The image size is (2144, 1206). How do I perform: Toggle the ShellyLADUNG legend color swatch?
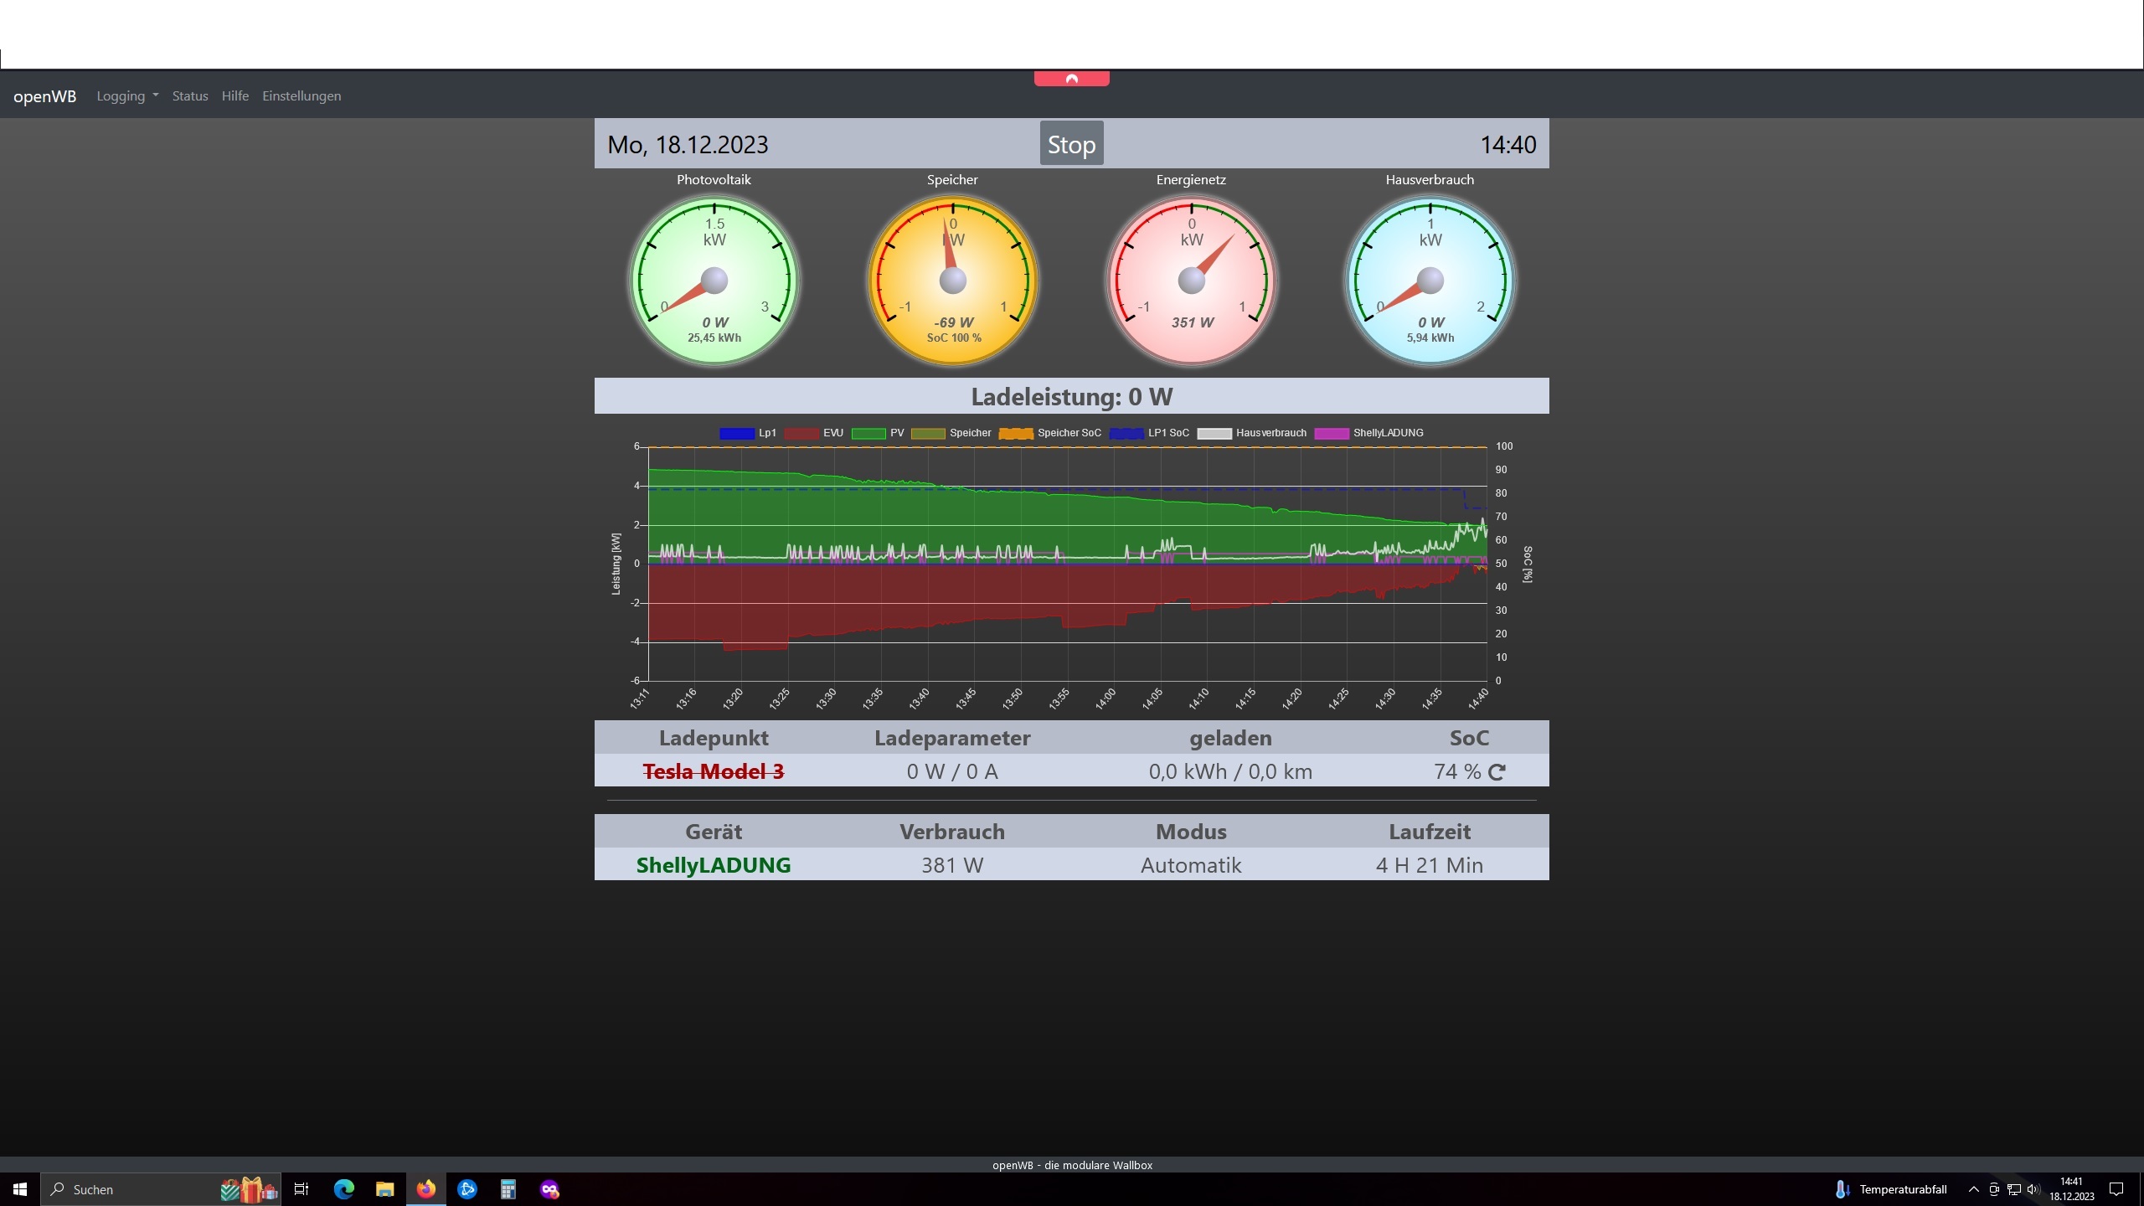click(1332, 433)
